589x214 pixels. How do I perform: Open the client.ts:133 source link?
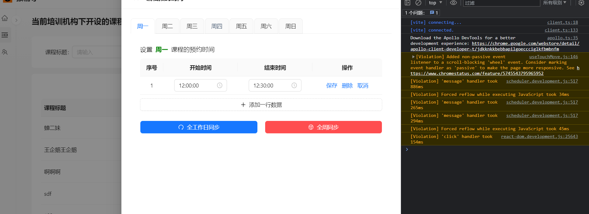point(561,30)
